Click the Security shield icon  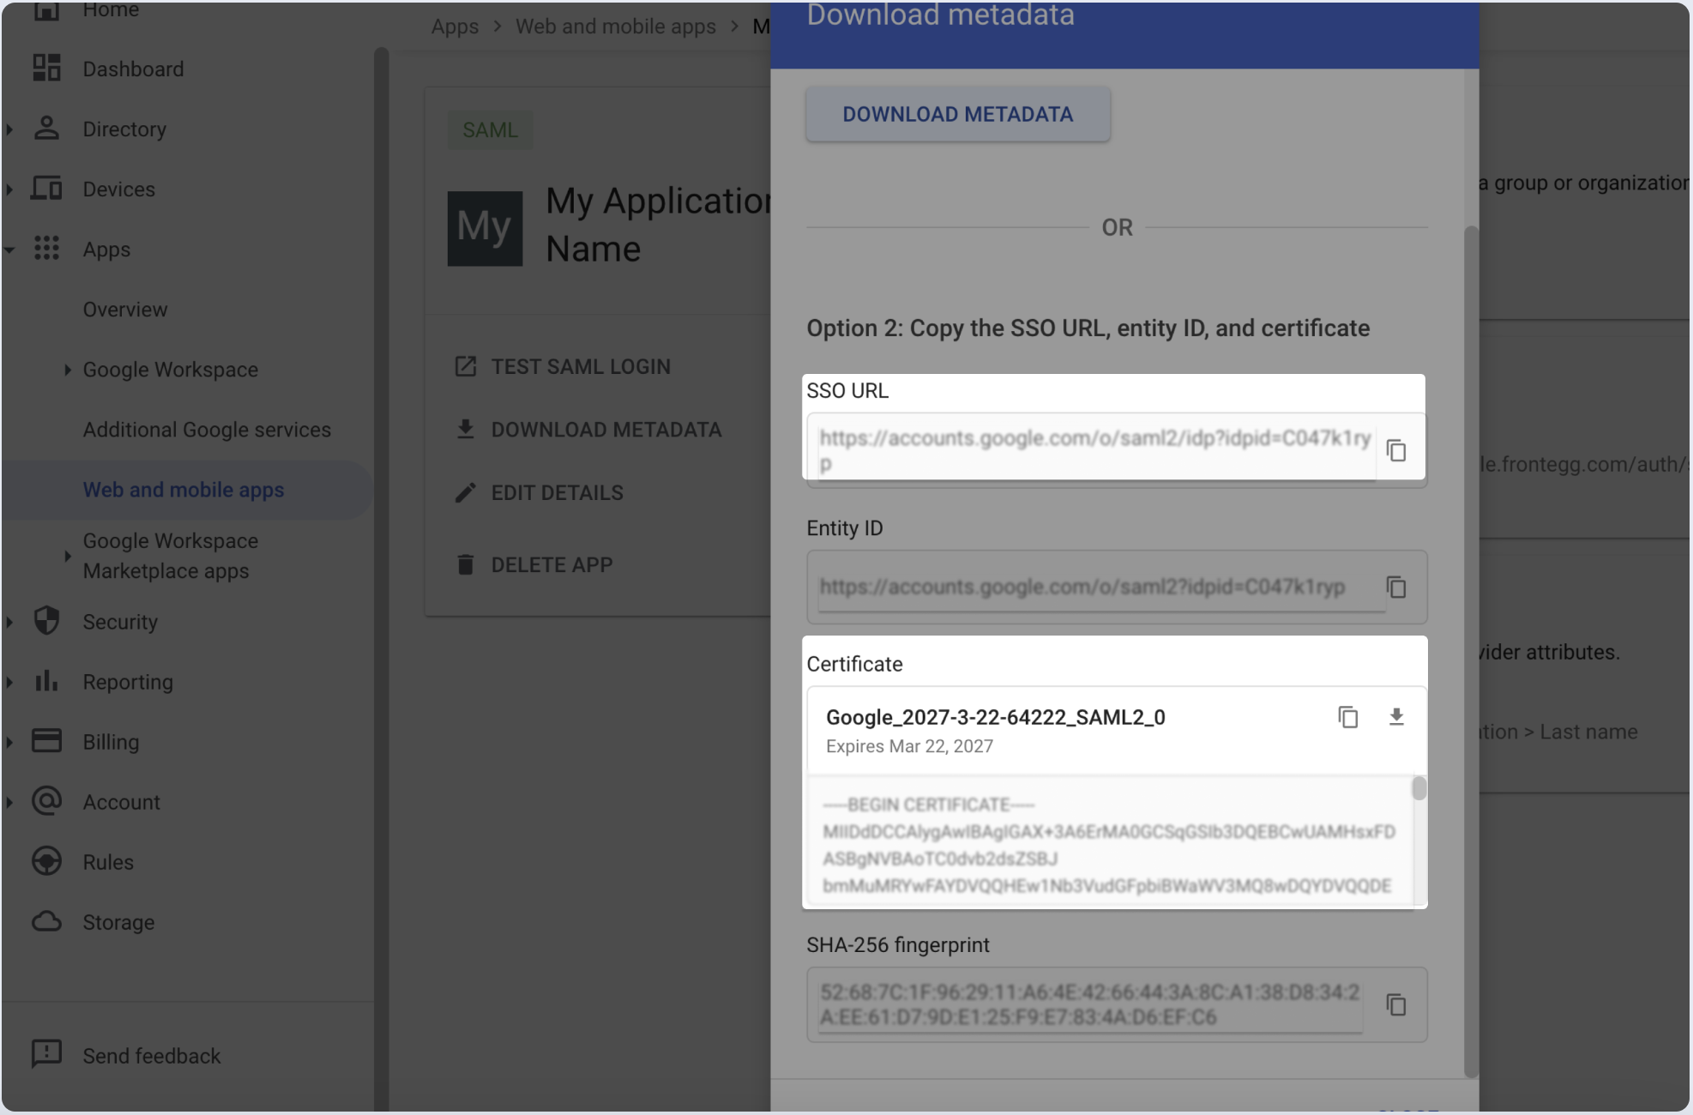[46, 621]
